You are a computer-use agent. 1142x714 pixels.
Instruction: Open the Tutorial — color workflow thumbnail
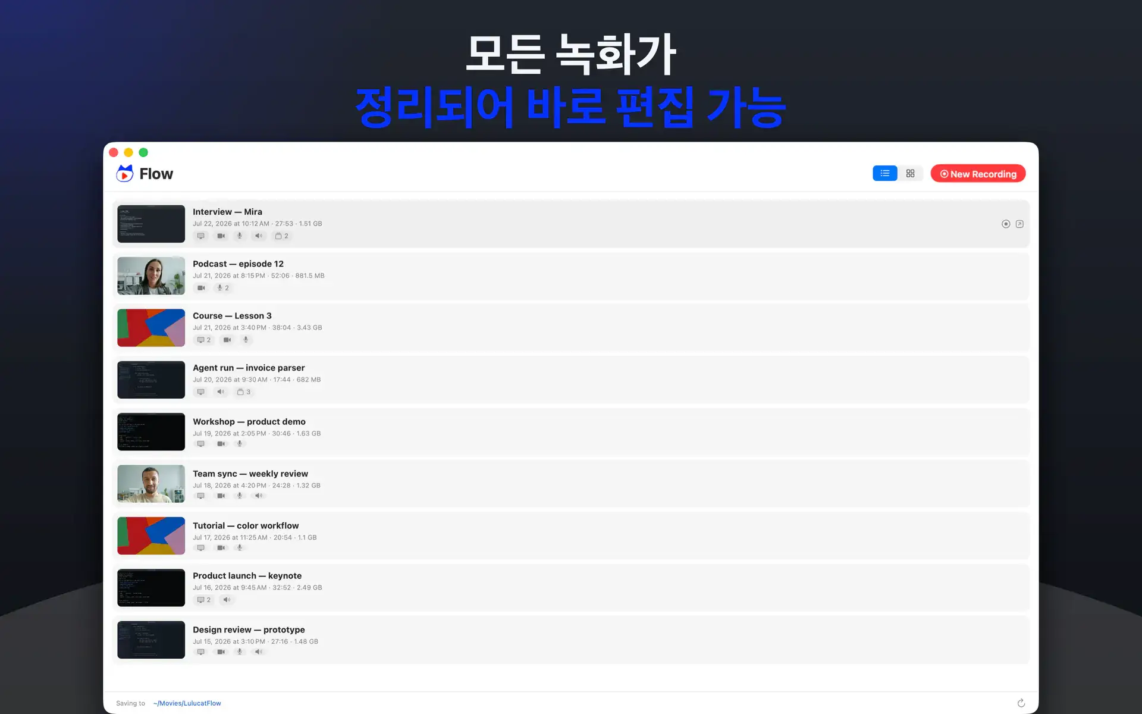pos(151,535)
